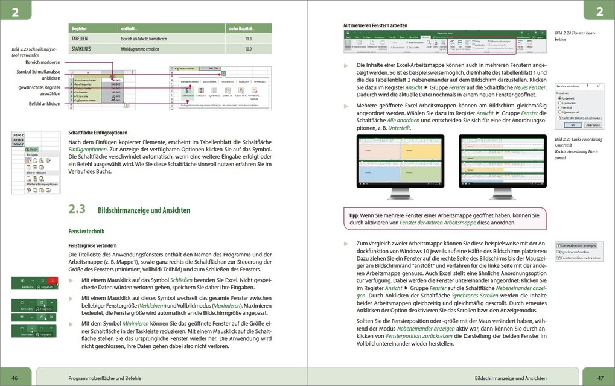615x386 pixels.
Task: Select the Horizontal radio option
Action: 559,103
